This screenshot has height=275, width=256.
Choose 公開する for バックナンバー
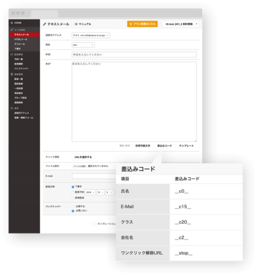click(73, 207)
